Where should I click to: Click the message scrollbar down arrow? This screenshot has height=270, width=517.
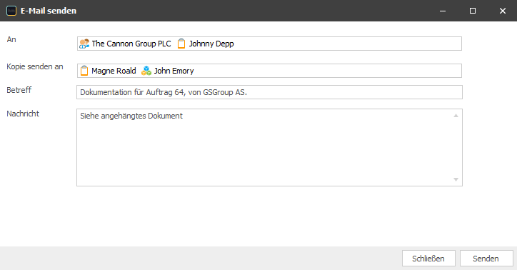456,180
